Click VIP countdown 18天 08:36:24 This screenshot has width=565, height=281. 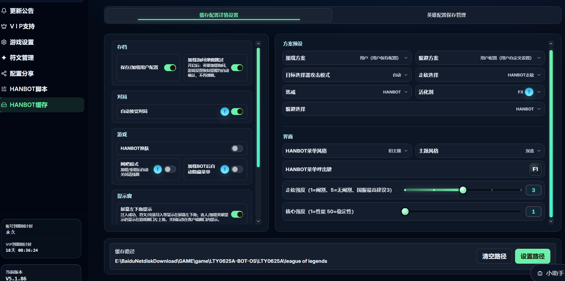[22, 250]
